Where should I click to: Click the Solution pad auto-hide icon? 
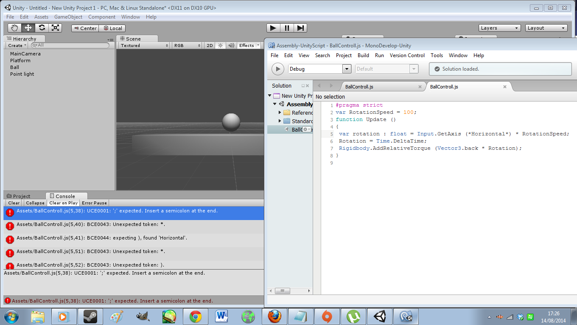pyautogui.click(x=303, y=85)
